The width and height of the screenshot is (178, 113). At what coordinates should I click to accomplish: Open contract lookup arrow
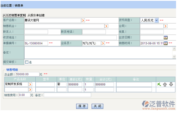[x=165, y=26]
